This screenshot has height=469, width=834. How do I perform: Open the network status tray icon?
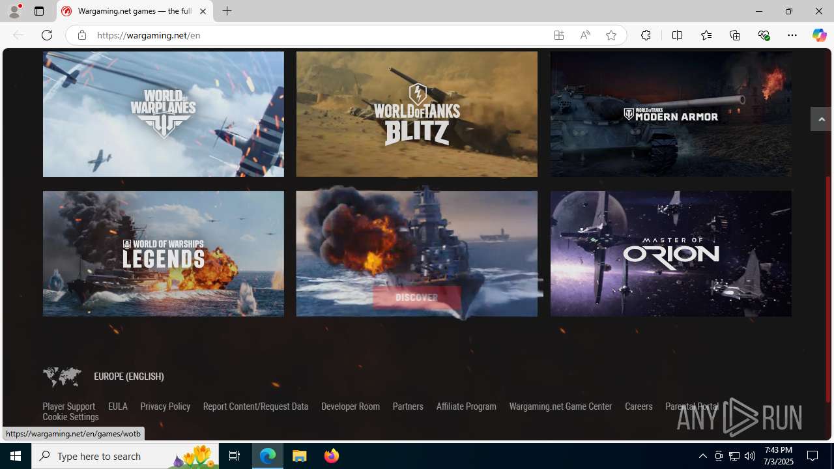click(x=734, y=456)
